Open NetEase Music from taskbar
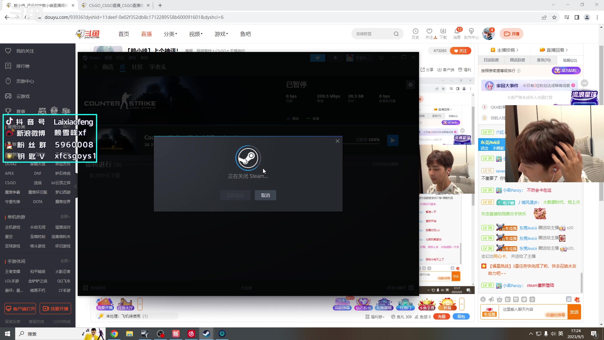604x340 pixels. (191, 334)
